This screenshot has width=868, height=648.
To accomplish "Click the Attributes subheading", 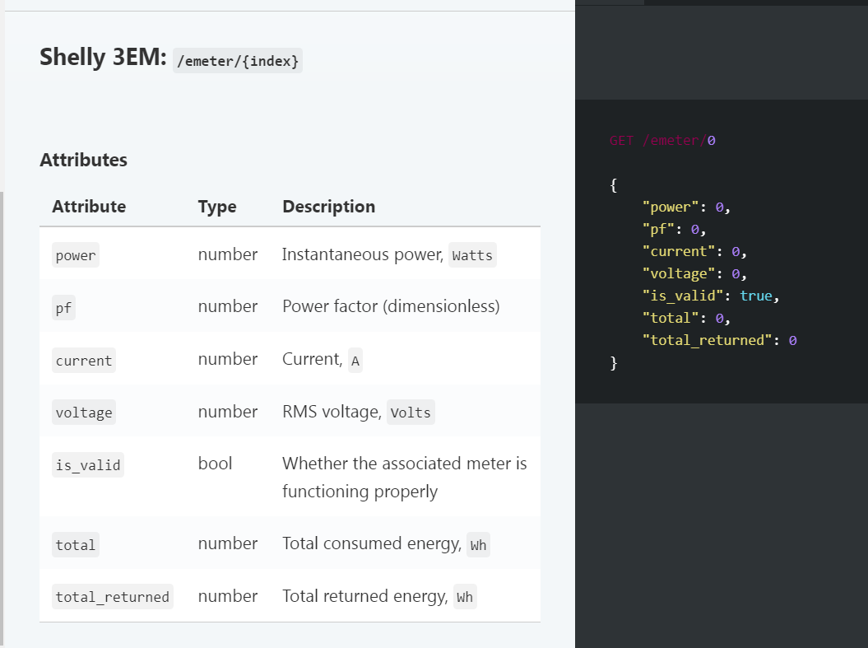I will point(84,160).
